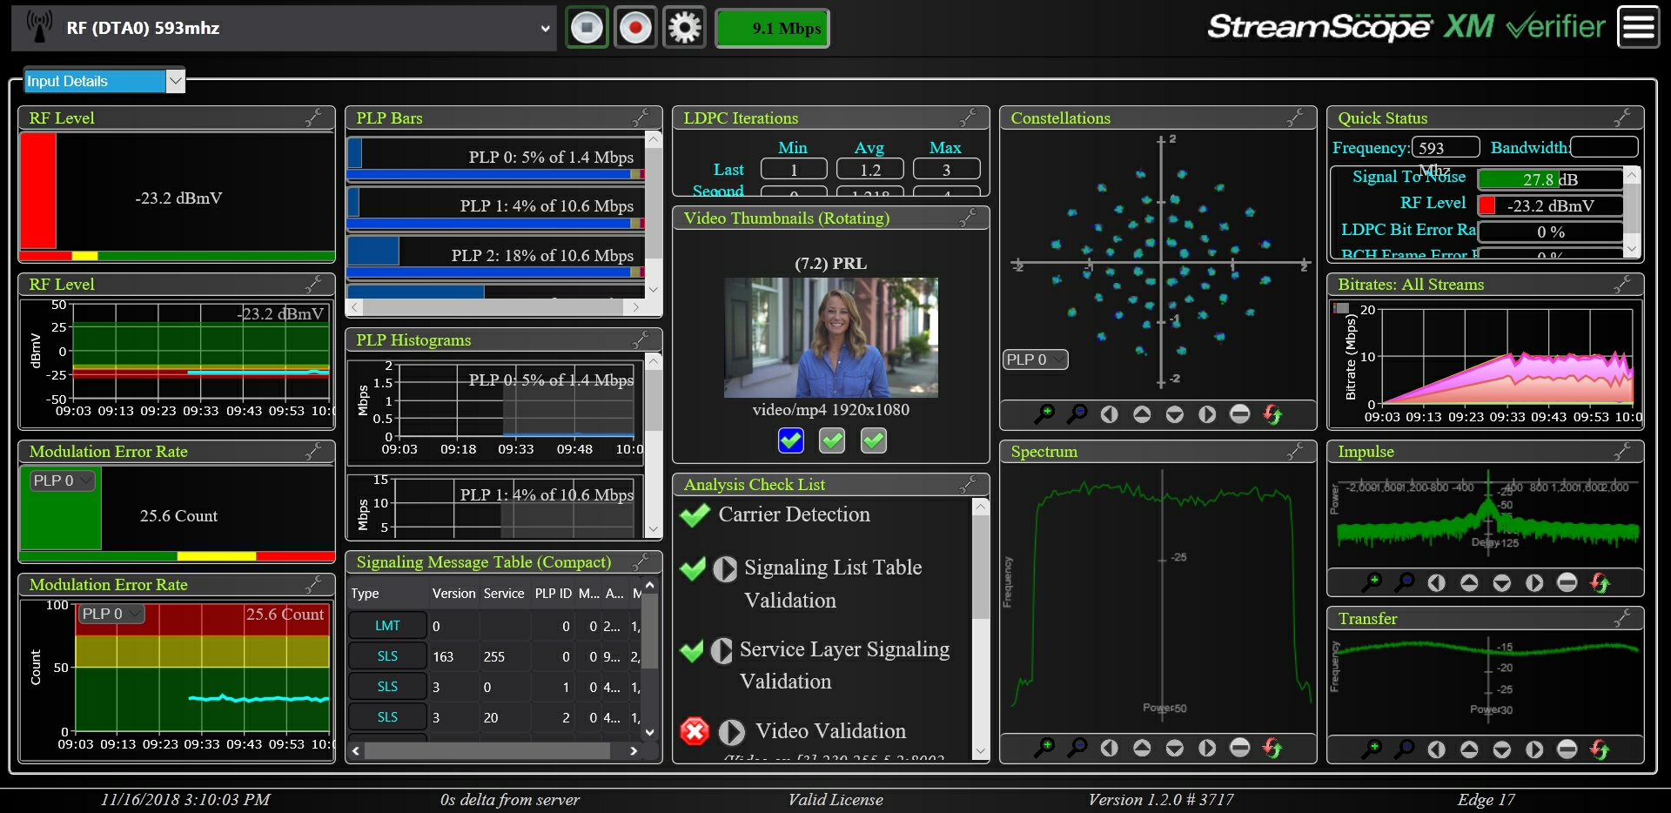Open PLP Bars panel wrench settings

[641, 118]
